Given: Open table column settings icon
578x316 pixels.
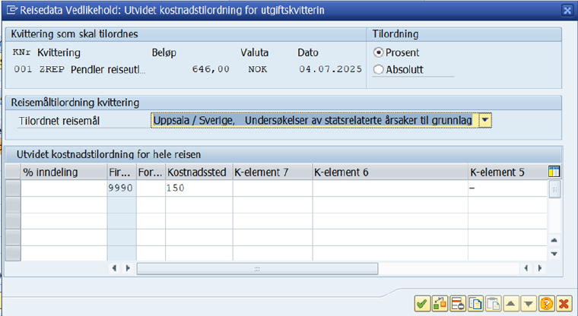Looking at the screenshot, I should point(554,172).
